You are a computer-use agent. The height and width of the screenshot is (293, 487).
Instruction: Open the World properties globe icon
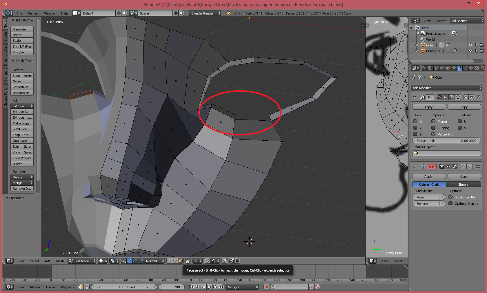pyautogui.click(x=442, y=68)
